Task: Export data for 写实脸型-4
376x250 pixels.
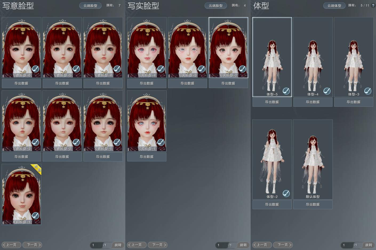Action: coord(147,84)
